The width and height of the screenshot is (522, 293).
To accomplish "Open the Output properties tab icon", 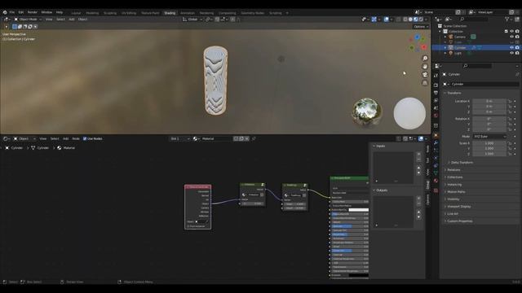I will (436, 93).
